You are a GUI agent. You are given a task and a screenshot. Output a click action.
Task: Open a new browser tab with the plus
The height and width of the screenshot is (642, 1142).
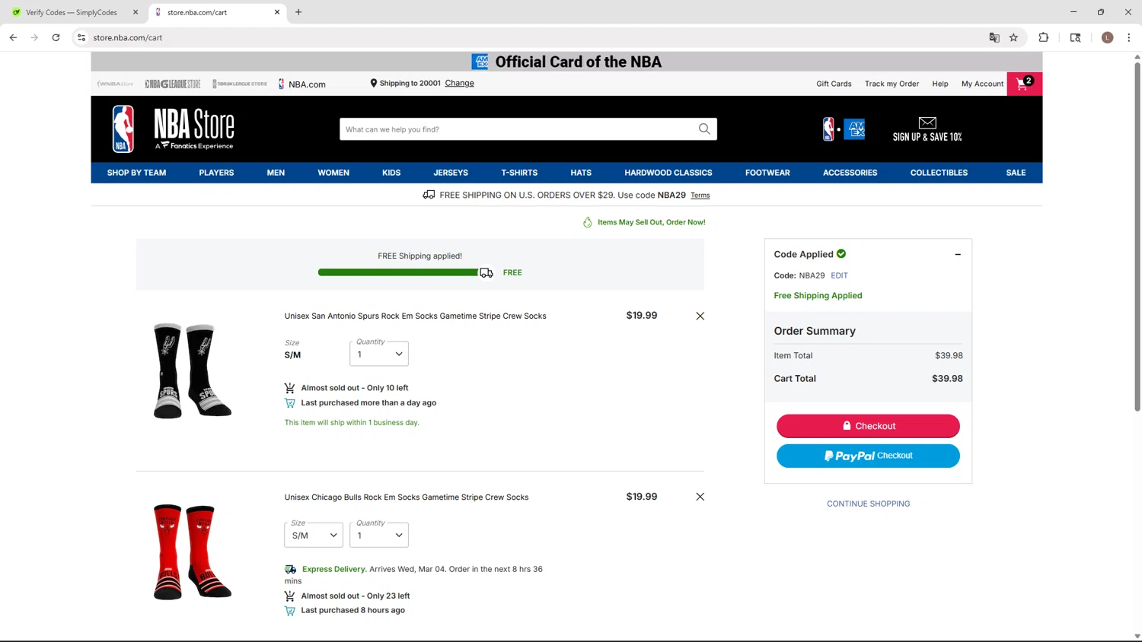pyautogui.click(x=298, y=12)
